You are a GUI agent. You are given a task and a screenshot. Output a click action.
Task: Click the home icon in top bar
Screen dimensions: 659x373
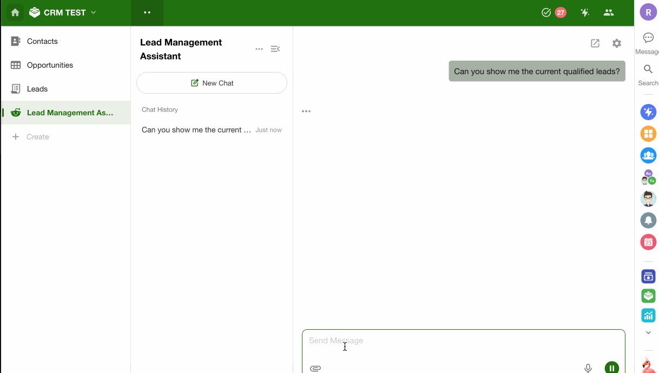tap(15, 12)
